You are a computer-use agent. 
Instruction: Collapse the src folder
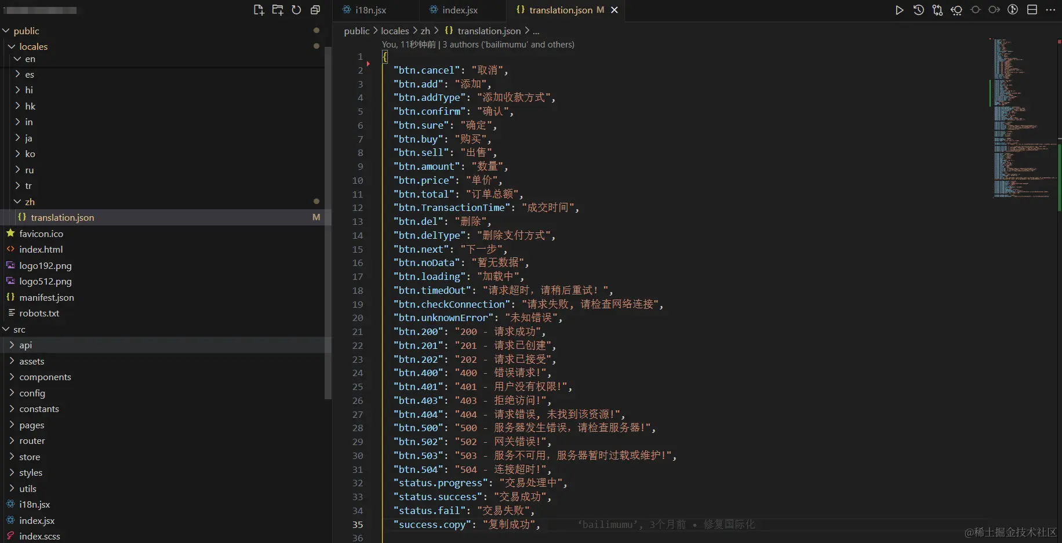6,329
